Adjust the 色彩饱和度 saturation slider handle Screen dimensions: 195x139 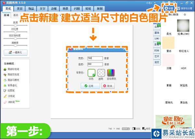(15, 38)
